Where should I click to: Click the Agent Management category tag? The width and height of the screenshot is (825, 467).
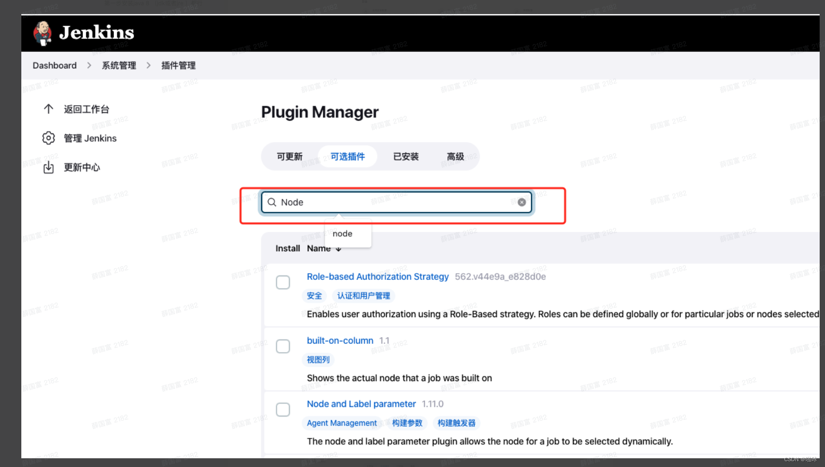[x=342, y=423]
